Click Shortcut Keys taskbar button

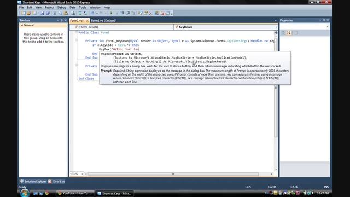coord(115,193)
